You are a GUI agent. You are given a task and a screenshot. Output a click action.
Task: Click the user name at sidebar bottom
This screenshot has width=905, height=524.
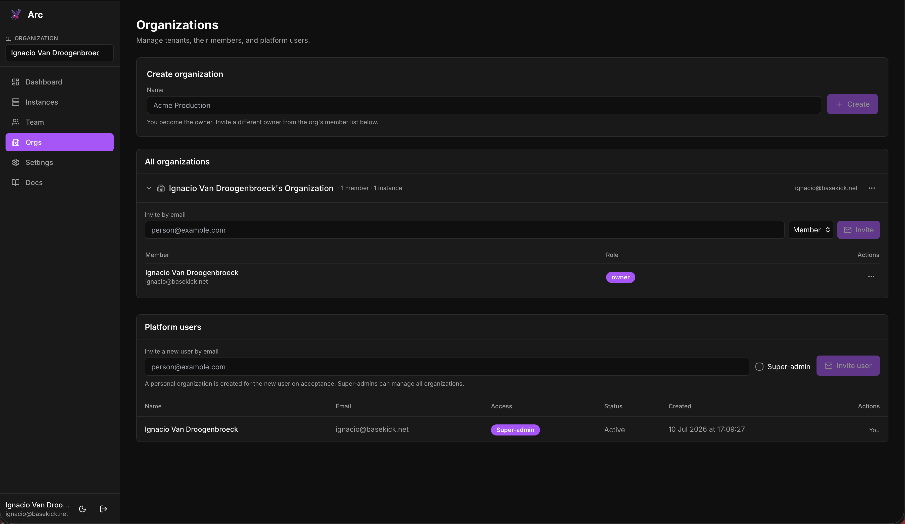37,505
